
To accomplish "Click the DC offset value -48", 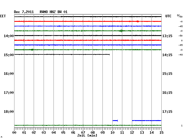I will click(x=181, y=55).
